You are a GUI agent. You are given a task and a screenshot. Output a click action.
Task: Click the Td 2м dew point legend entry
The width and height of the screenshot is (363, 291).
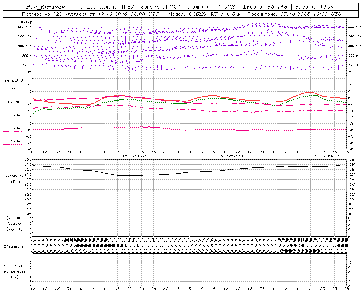(13, 102)
